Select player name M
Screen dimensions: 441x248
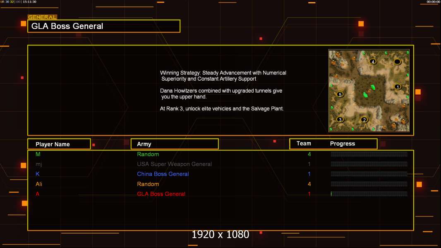[38, 154]
